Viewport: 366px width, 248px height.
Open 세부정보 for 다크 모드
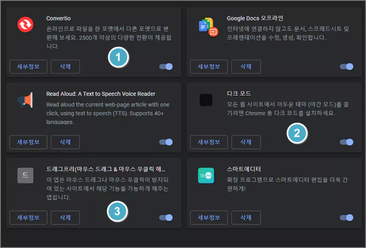point(209,142)
